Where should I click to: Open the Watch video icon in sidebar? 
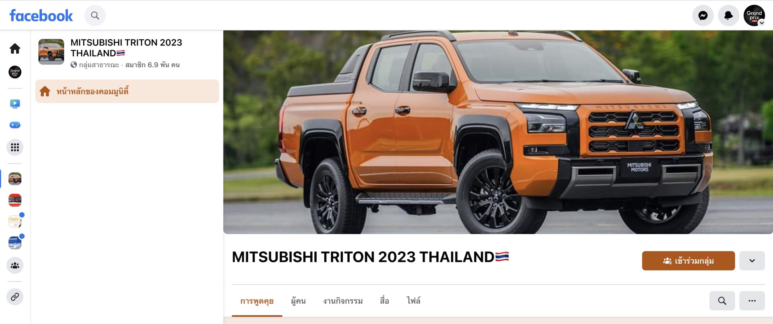click(x=15, y=103)
